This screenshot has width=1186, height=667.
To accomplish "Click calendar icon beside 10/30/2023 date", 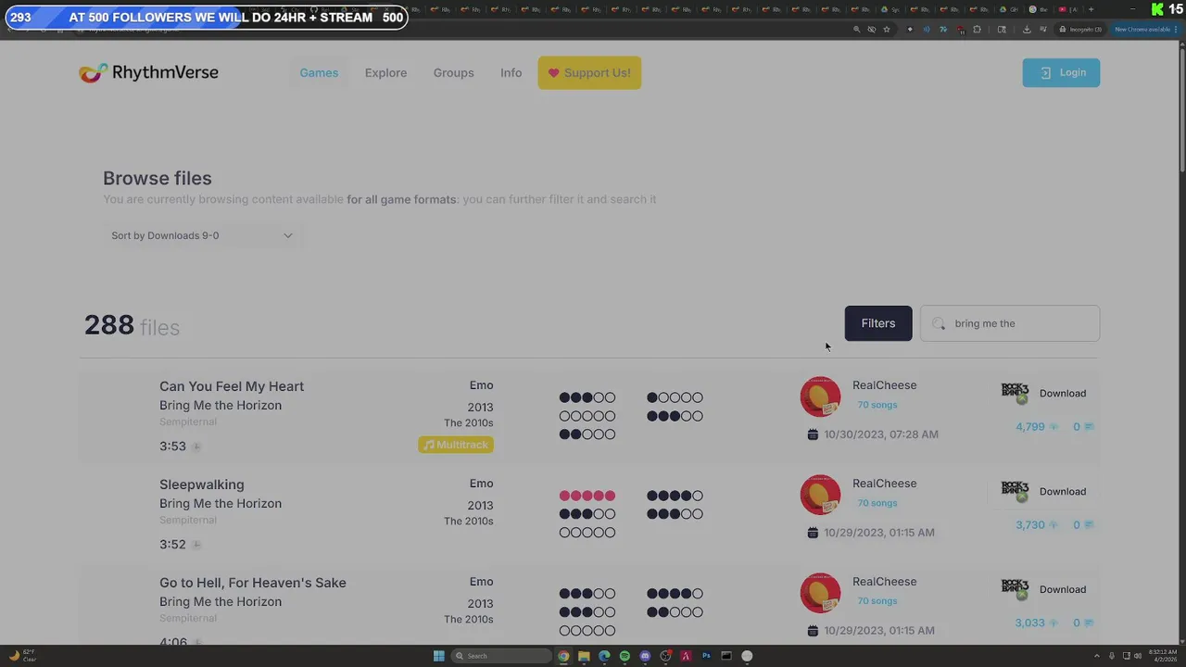I will coord(813,434).
